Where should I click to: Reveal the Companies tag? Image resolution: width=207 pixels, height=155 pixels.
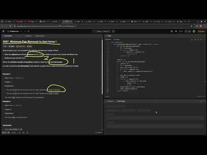pos(21,46)
